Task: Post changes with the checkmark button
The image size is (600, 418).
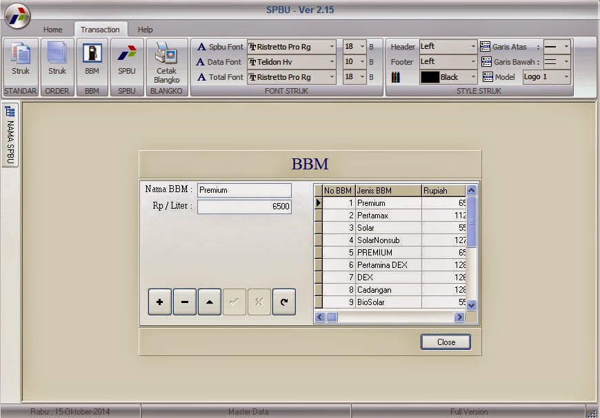Action: 234,302
